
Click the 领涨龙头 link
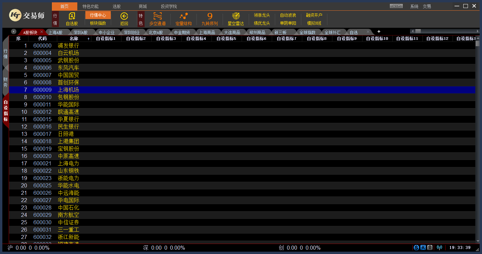pos(262,15)
